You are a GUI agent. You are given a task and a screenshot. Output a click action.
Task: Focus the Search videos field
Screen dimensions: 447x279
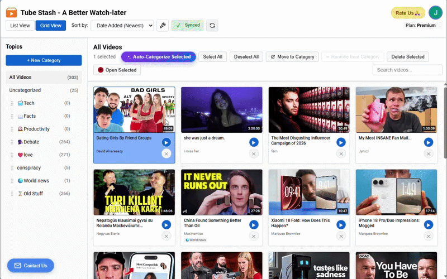(407, 70)
